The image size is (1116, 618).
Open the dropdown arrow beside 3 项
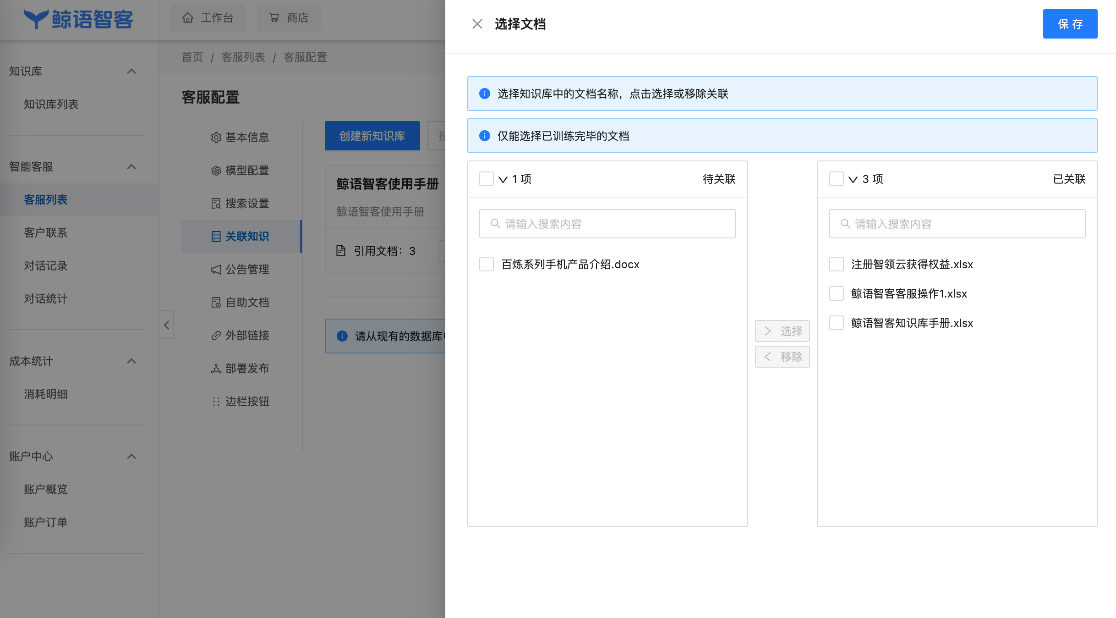click(853, 179)
